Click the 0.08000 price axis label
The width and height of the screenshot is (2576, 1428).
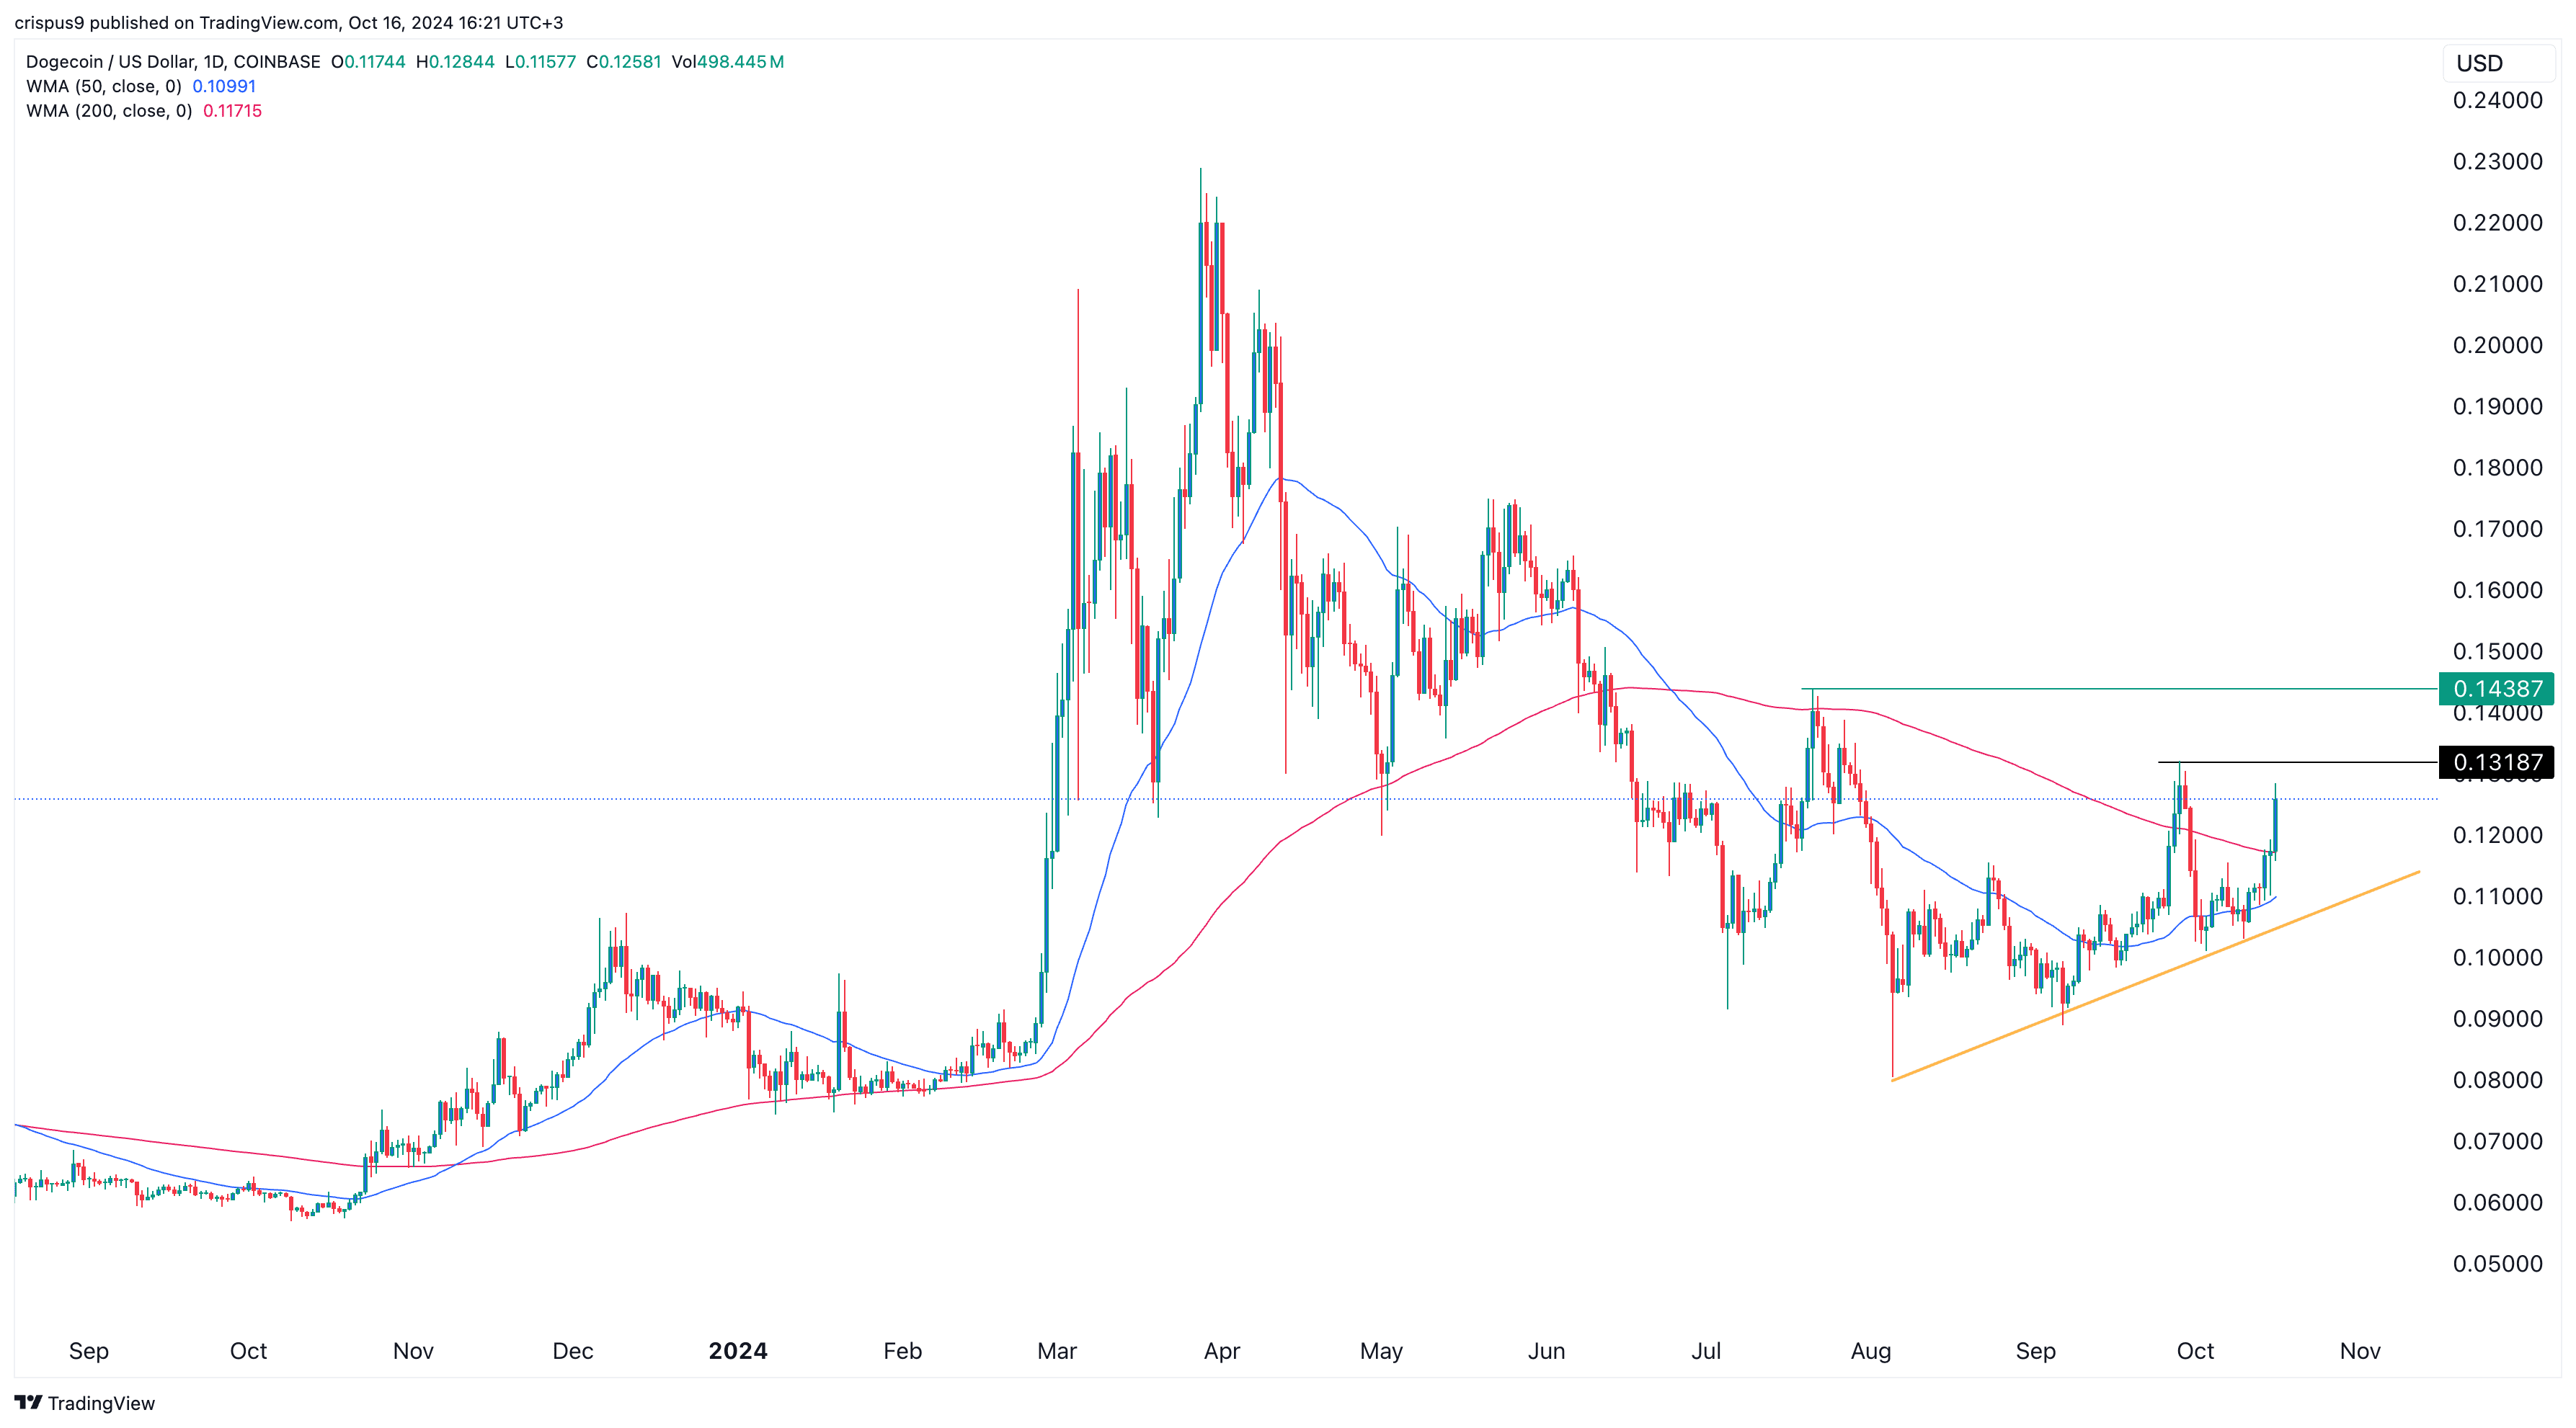(x=2497, y=1079)
